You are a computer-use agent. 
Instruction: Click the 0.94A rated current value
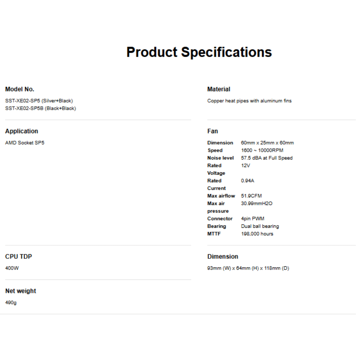coord(248,181)
